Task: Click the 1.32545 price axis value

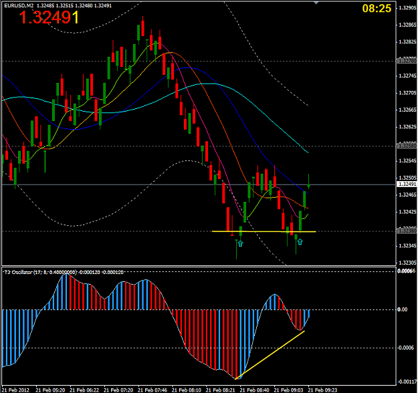Action: tap(407, 160)
